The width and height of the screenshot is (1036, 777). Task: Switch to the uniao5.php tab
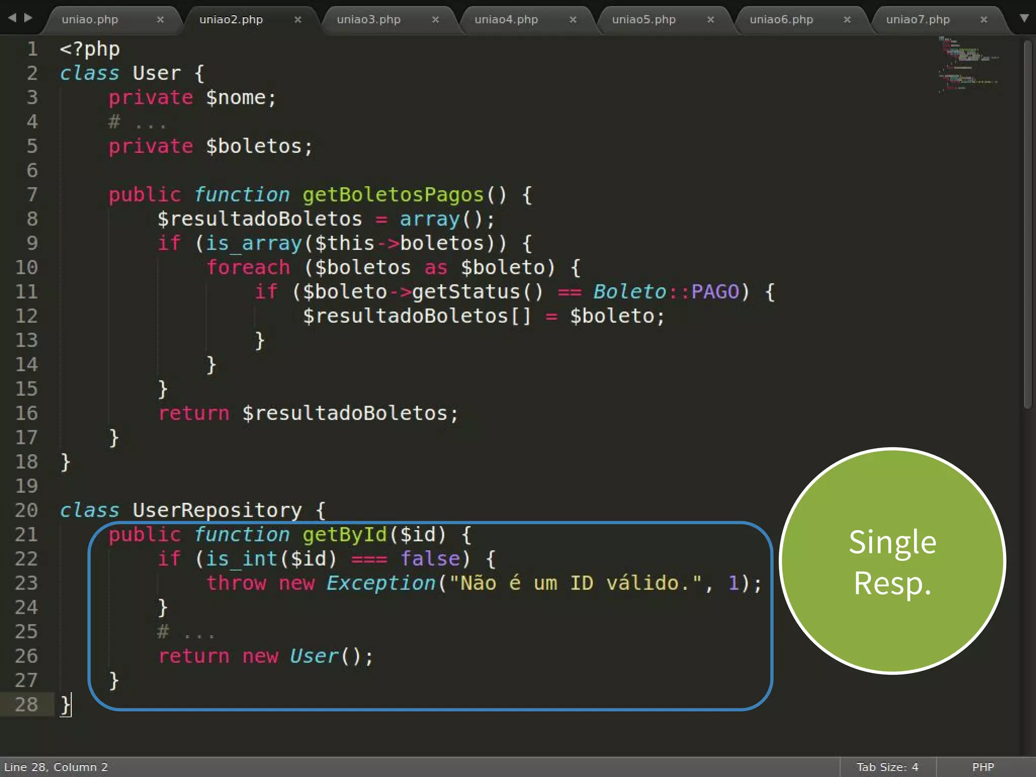coord(643,20)
